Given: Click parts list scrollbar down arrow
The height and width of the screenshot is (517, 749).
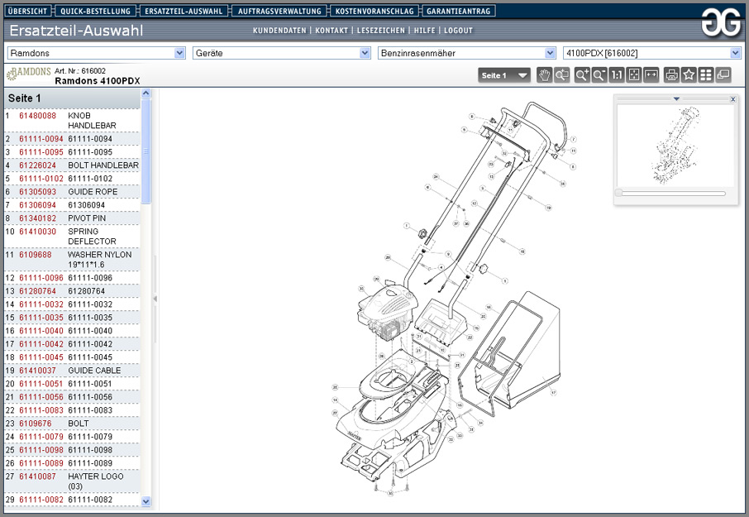Looking at the screenshot, I should click(x=146, y=501).
